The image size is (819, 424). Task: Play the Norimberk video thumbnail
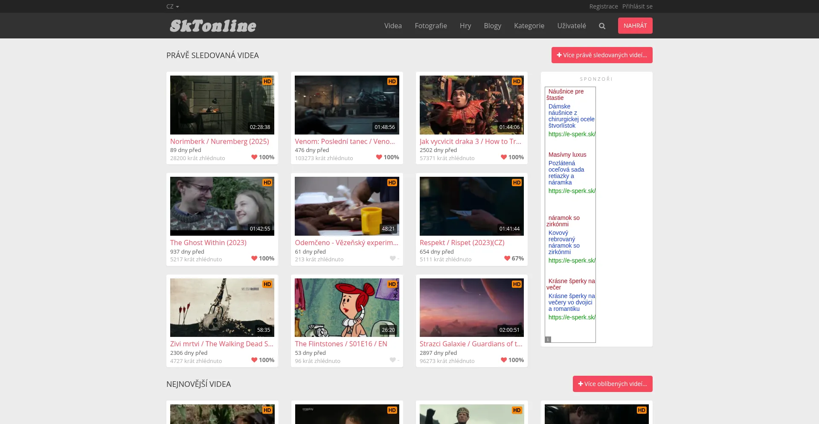click(x=222, y=105)
